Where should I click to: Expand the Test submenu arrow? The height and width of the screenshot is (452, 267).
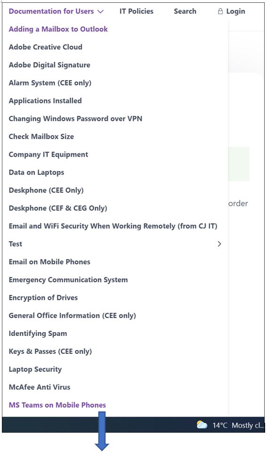point(219,244)
